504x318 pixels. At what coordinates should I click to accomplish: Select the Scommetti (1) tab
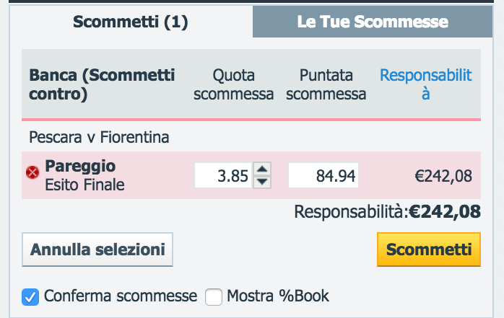131,22
